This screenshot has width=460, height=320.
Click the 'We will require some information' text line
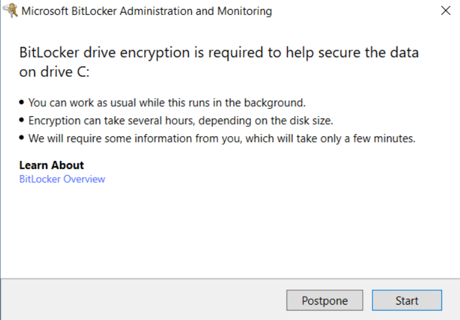coord(222,138)
